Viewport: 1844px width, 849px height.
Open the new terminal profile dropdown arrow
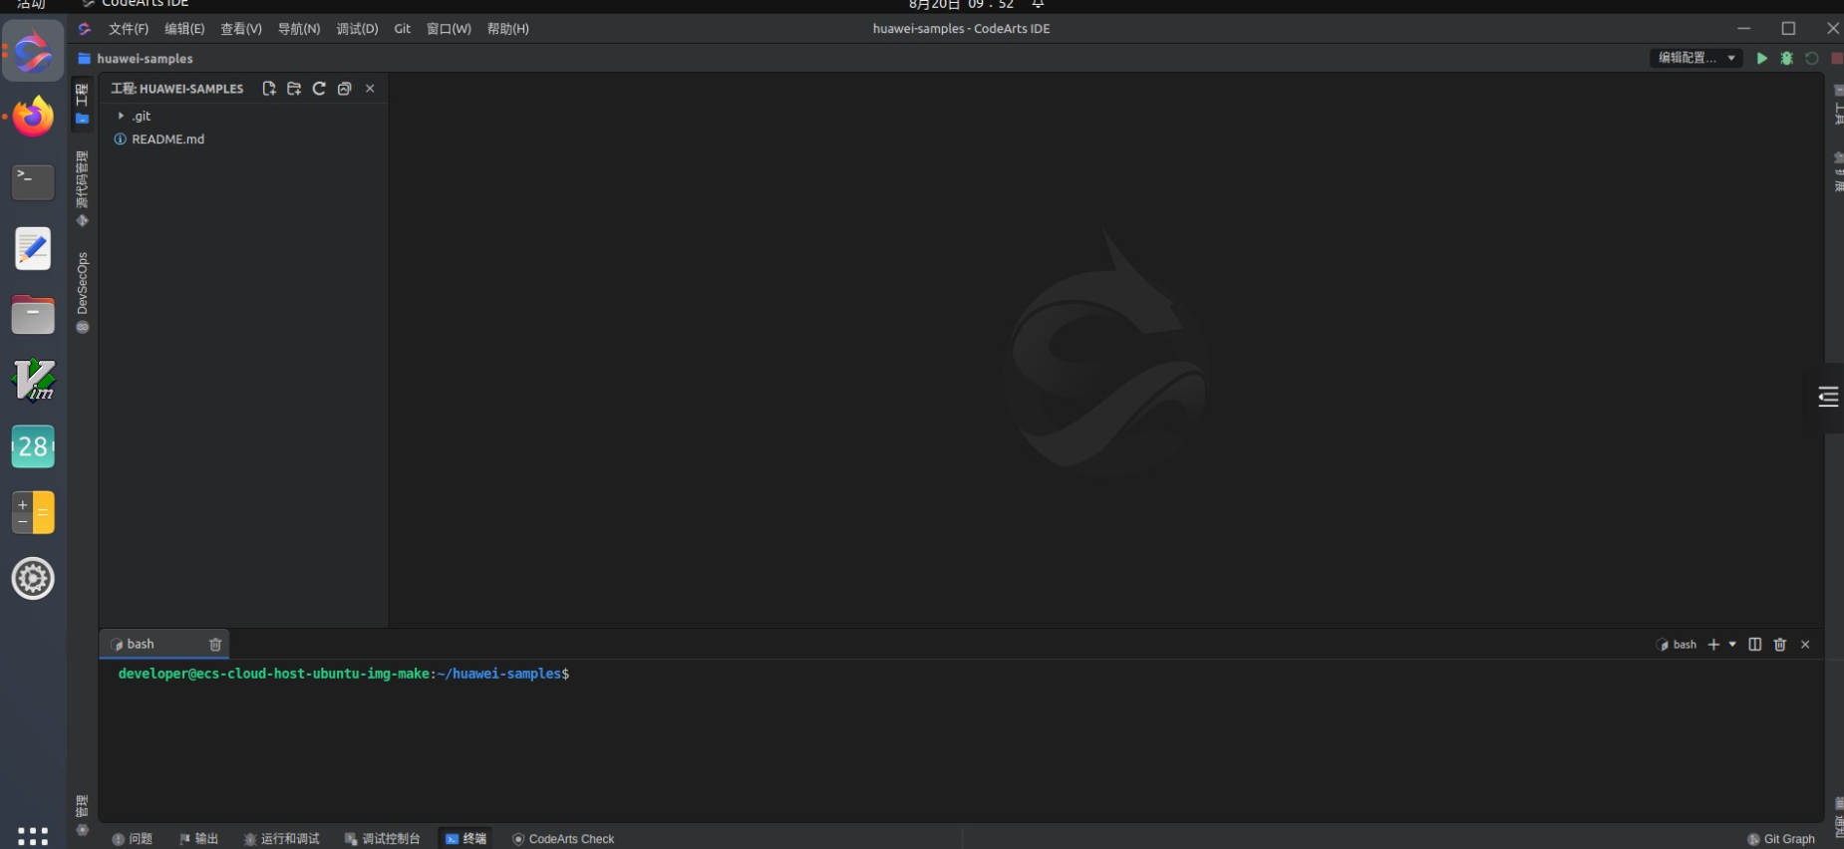coord(1732,645)
